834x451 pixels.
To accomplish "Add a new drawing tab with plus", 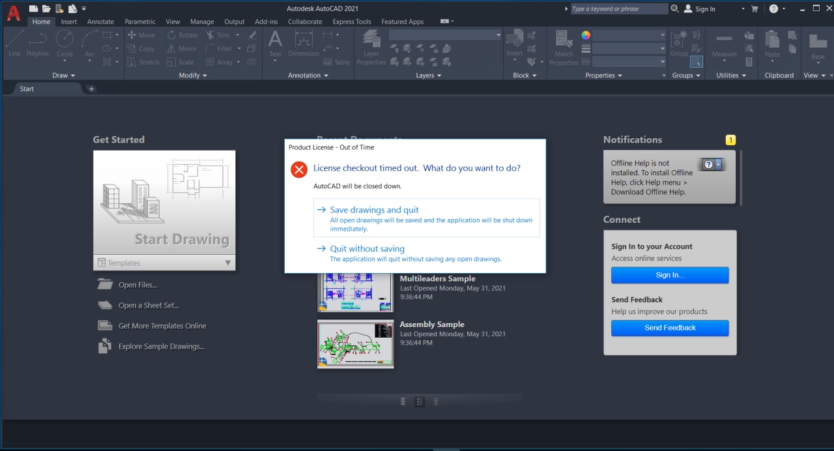I will (x=91, y=89).
